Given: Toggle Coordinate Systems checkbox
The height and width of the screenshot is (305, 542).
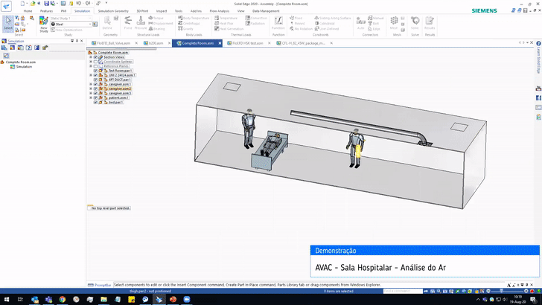Looking at the screenshot, I should tap(96, 62).
